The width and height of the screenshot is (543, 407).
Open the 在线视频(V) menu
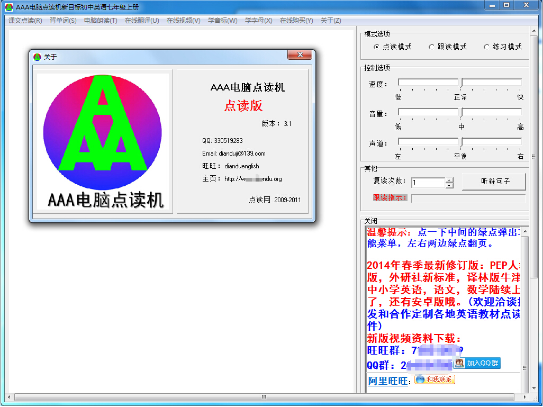[184, 21]
